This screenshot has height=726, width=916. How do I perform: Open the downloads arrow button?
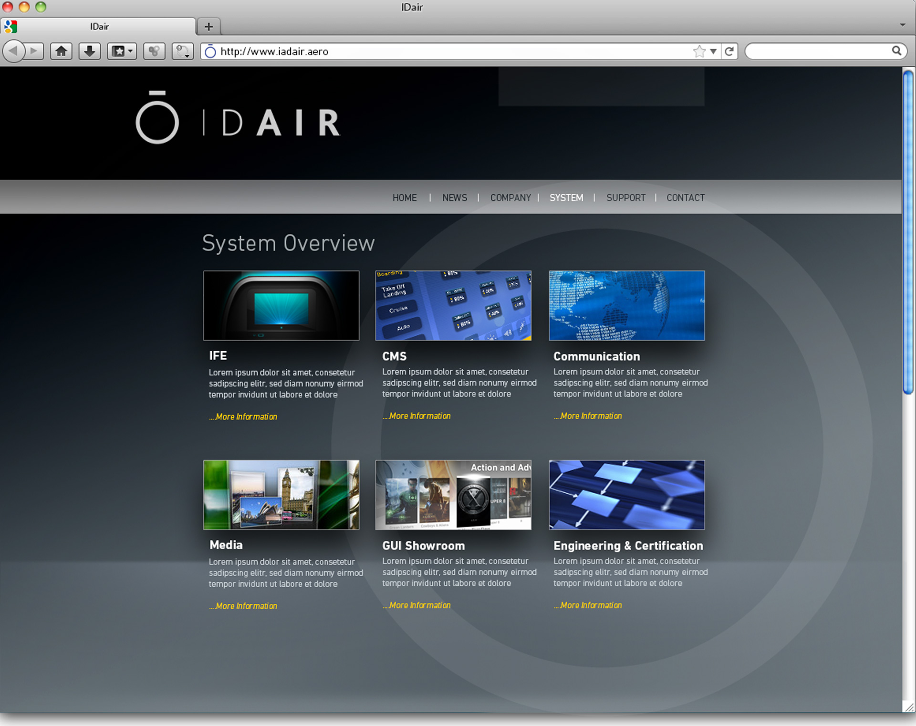(89, 51)
